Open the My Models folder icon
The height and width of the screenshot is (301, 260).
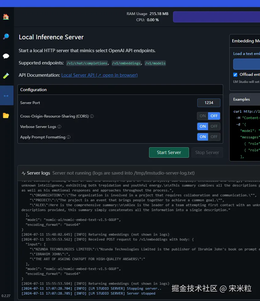[x=6, y=115]
